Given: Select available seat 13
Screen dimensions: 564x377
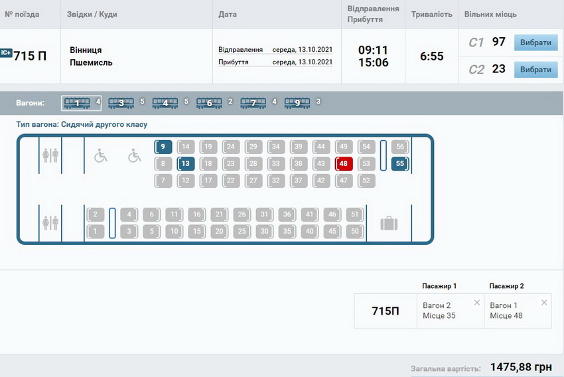Looking at the screenshot, I should pos(186,163).
